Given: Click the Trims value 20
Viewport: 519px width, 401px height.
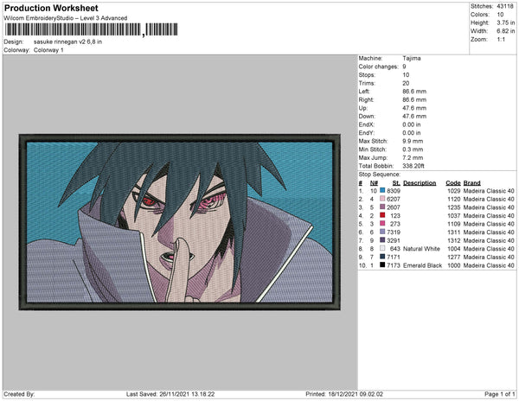Looking at the screenshot, I should [406, 83].
